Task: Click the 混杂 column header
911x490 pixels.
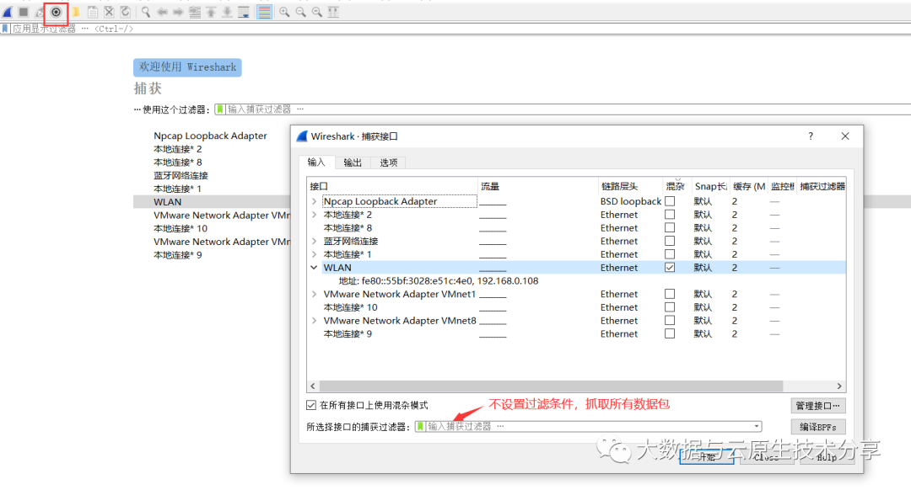Action: click(x=677, y=186)
